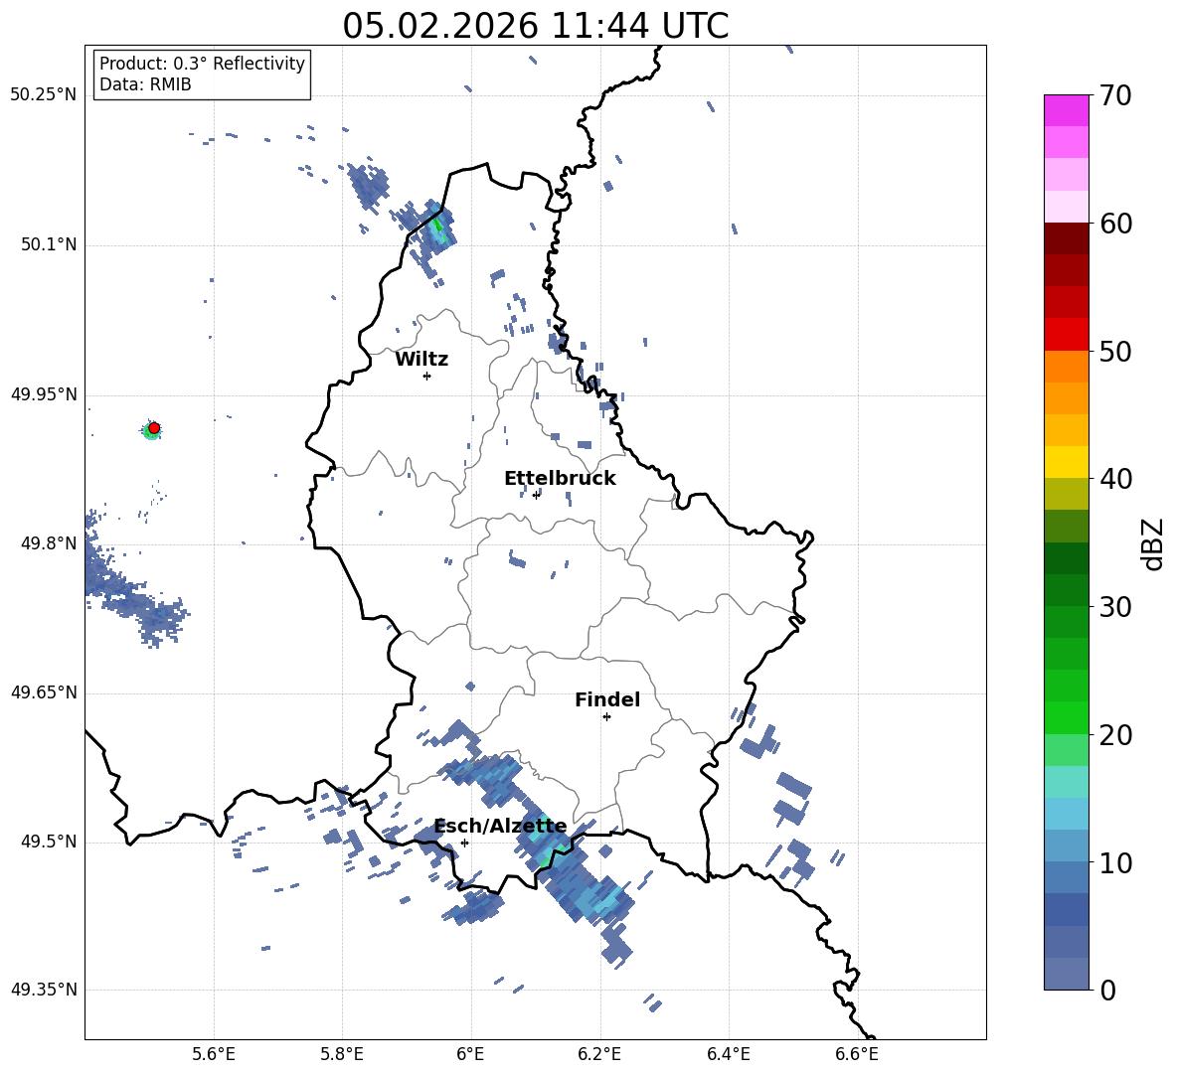Click the dBZ colorbar axis label
This screenshot has width=1177, height=1074.
(1152, 543)
